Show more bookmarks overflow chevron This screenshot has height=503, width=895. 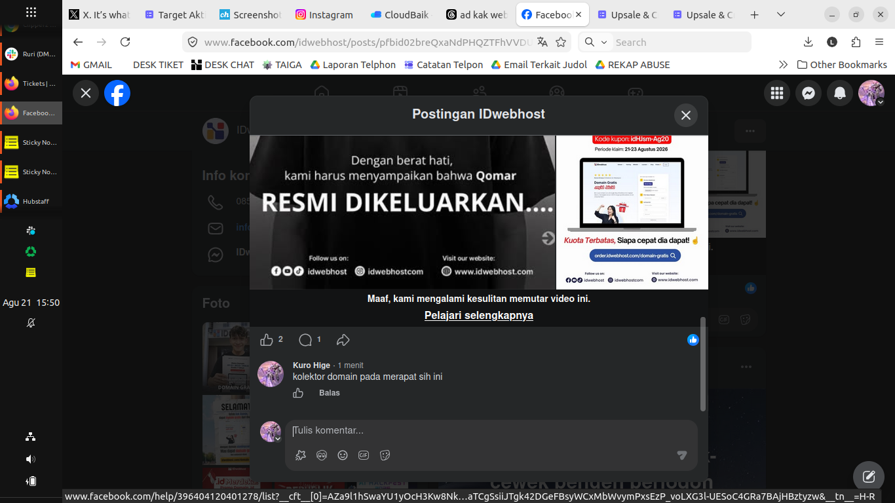coord(783,65)
